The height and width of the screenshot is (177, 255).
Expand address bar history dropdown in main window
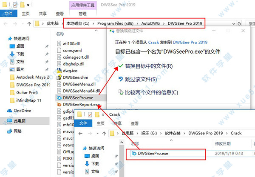pyautogui.click(x=234, y=24)
